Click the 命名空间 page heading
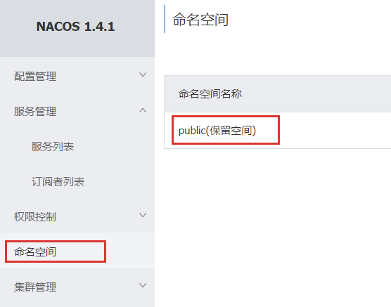The image size is (391, 307). point(200,20)
